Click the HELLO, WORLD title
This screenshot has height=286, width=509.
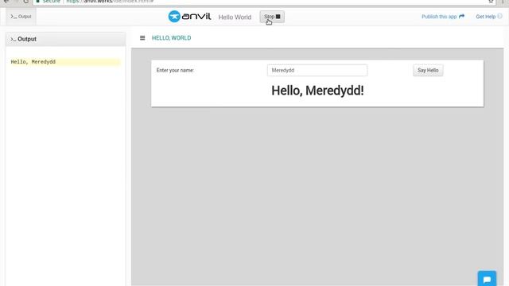click(172, 38)
